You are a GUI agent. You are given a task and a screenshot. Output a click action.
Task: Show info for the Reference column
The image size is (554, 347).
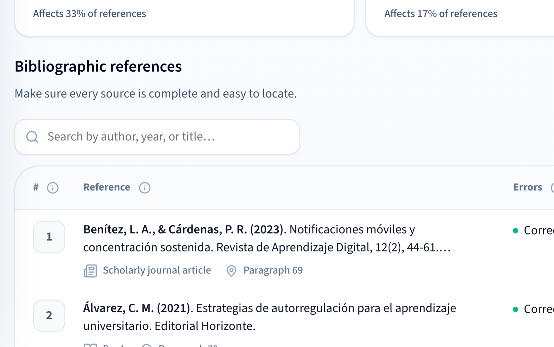145,188
